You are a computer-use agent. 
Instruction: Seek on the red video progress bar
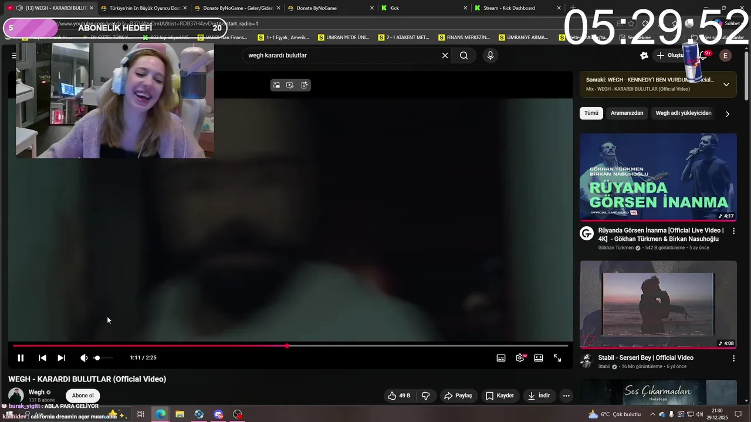click(x=290, y=346)
